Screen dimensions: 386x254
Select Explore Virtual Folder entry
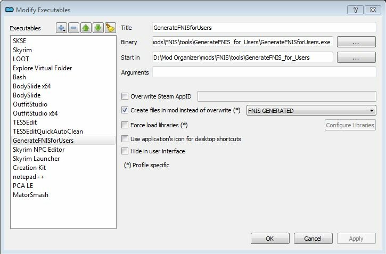pos(63,68)
